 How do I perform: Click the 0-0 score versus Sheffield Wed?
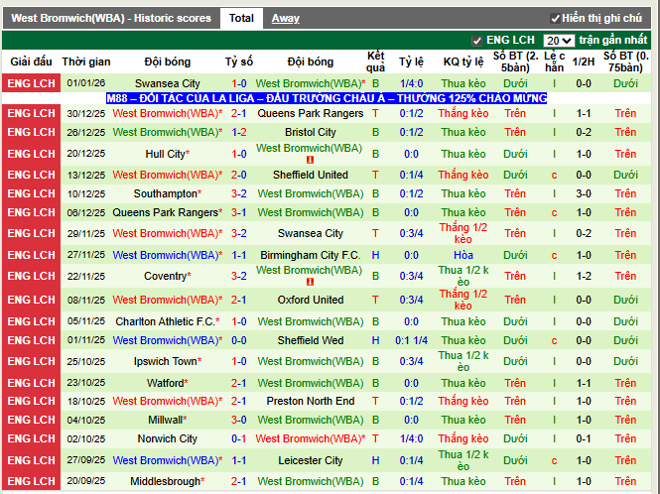coord(238,340)
